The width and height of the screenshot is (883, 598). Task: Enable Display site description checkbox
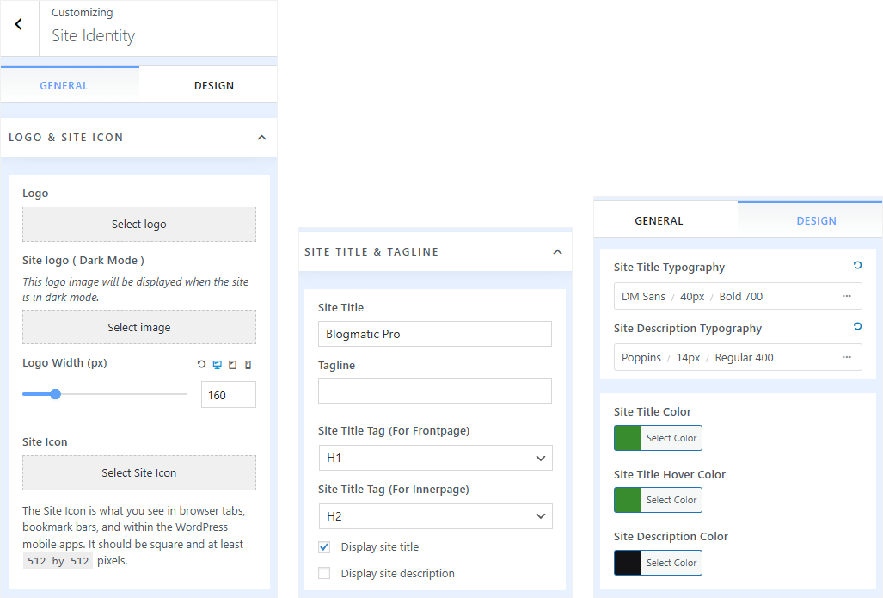324,573
